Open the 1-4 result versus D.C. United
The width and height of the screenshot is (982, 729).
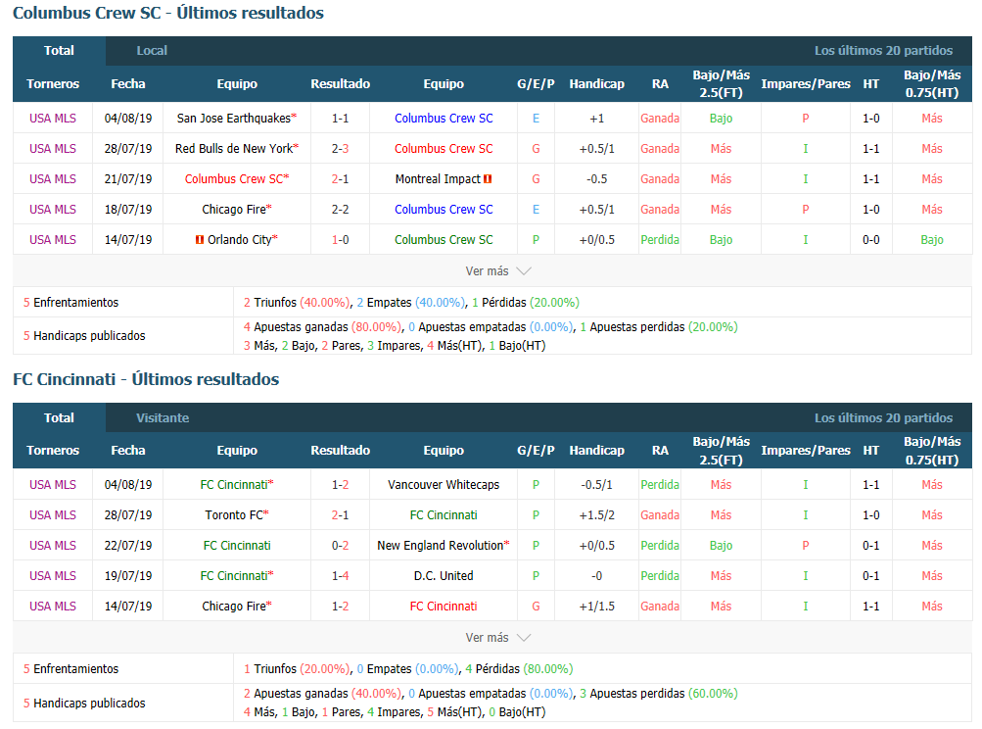(x=340, y=576)
